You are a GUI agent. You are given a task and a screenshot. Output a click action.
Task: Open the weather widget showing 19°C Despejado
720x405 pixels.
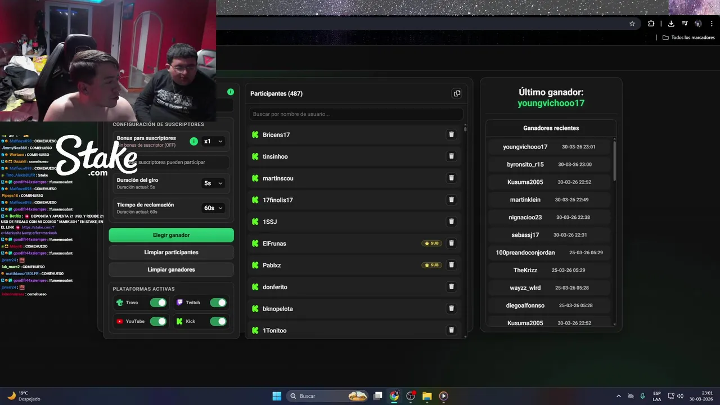pyautogui.click(x=24, y=396)
